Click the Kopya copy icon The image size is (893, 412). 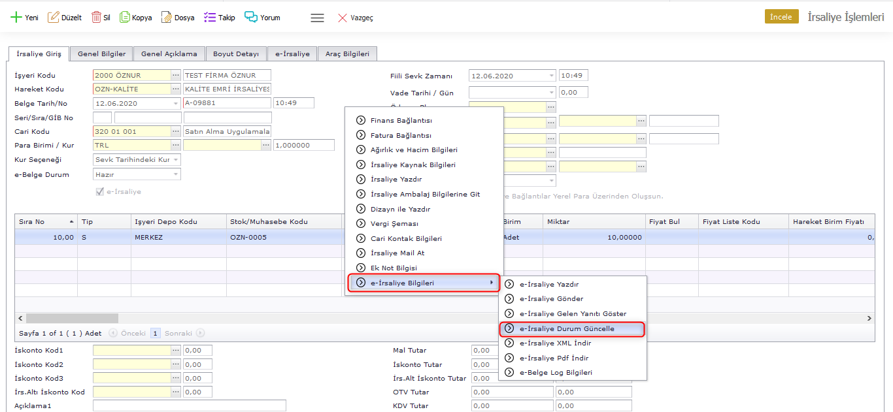[x=125, y=18]
